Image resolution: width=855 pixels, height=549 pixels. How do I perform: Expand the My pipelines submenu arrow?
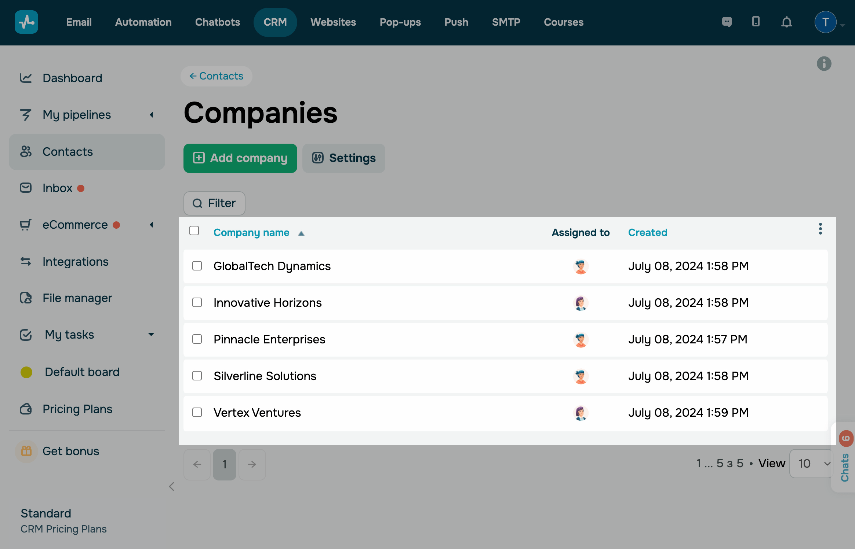point(151,115)
